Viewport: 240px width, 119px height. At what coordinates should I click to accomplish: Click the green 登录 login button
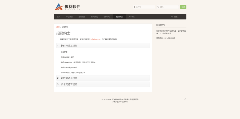183,7
